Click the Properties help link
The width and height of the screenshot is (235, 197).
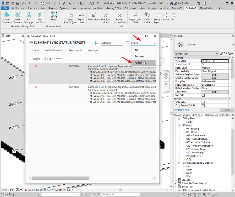click(182, 110)
